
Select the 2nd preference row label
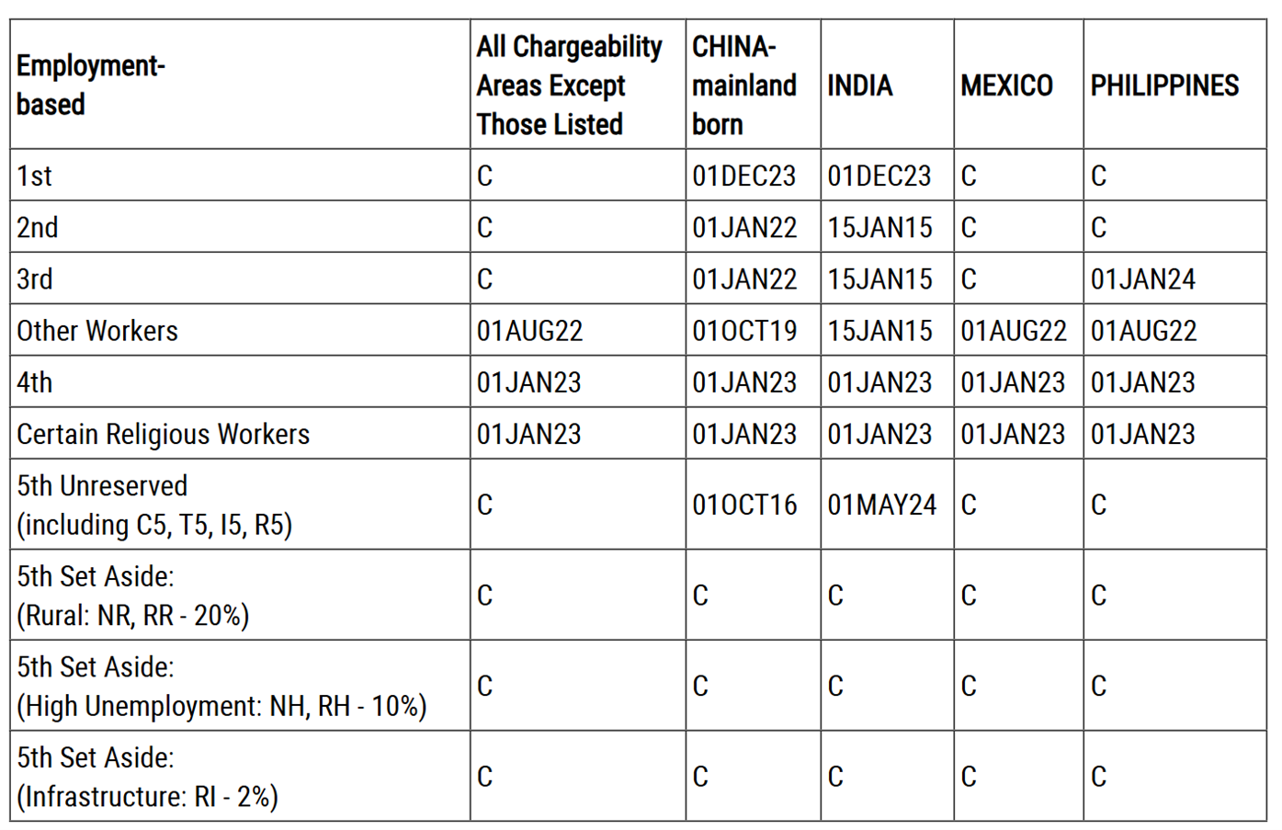(x=37, y=227)
